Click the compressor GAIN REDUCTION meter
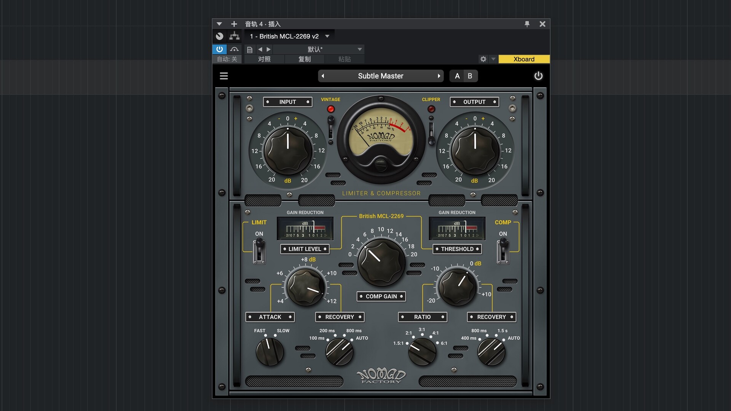The width and height of the screenshot is (731, 411). (457, 228)
